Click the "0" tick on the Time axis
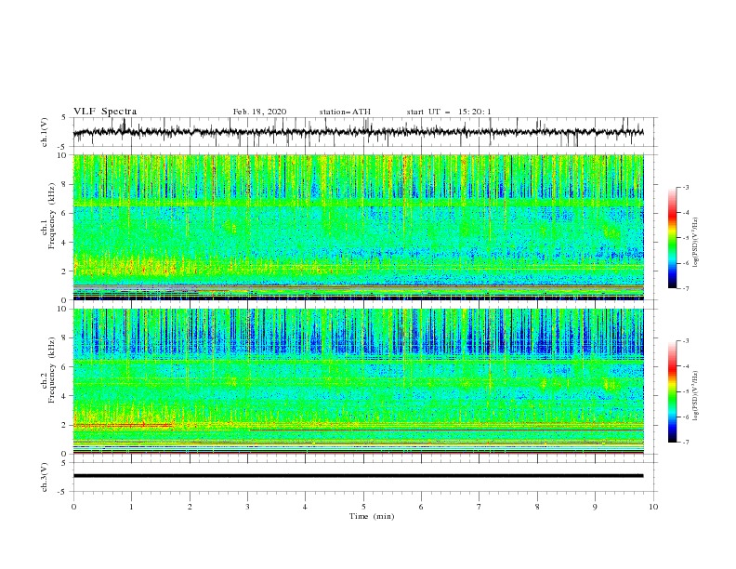Viewport: 736px width, 569px height. pyautogui.click(x=73, y=507)
